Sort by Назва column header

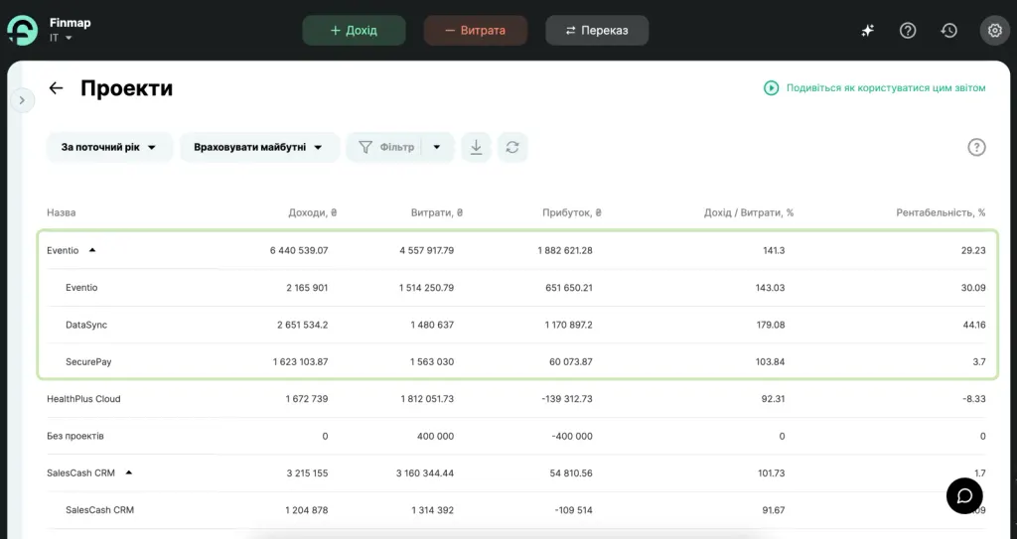click(61, 212)
